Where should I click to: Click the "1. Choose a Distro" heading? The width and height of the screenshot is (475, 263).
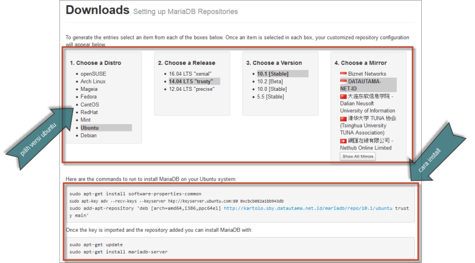pos(96,63)
